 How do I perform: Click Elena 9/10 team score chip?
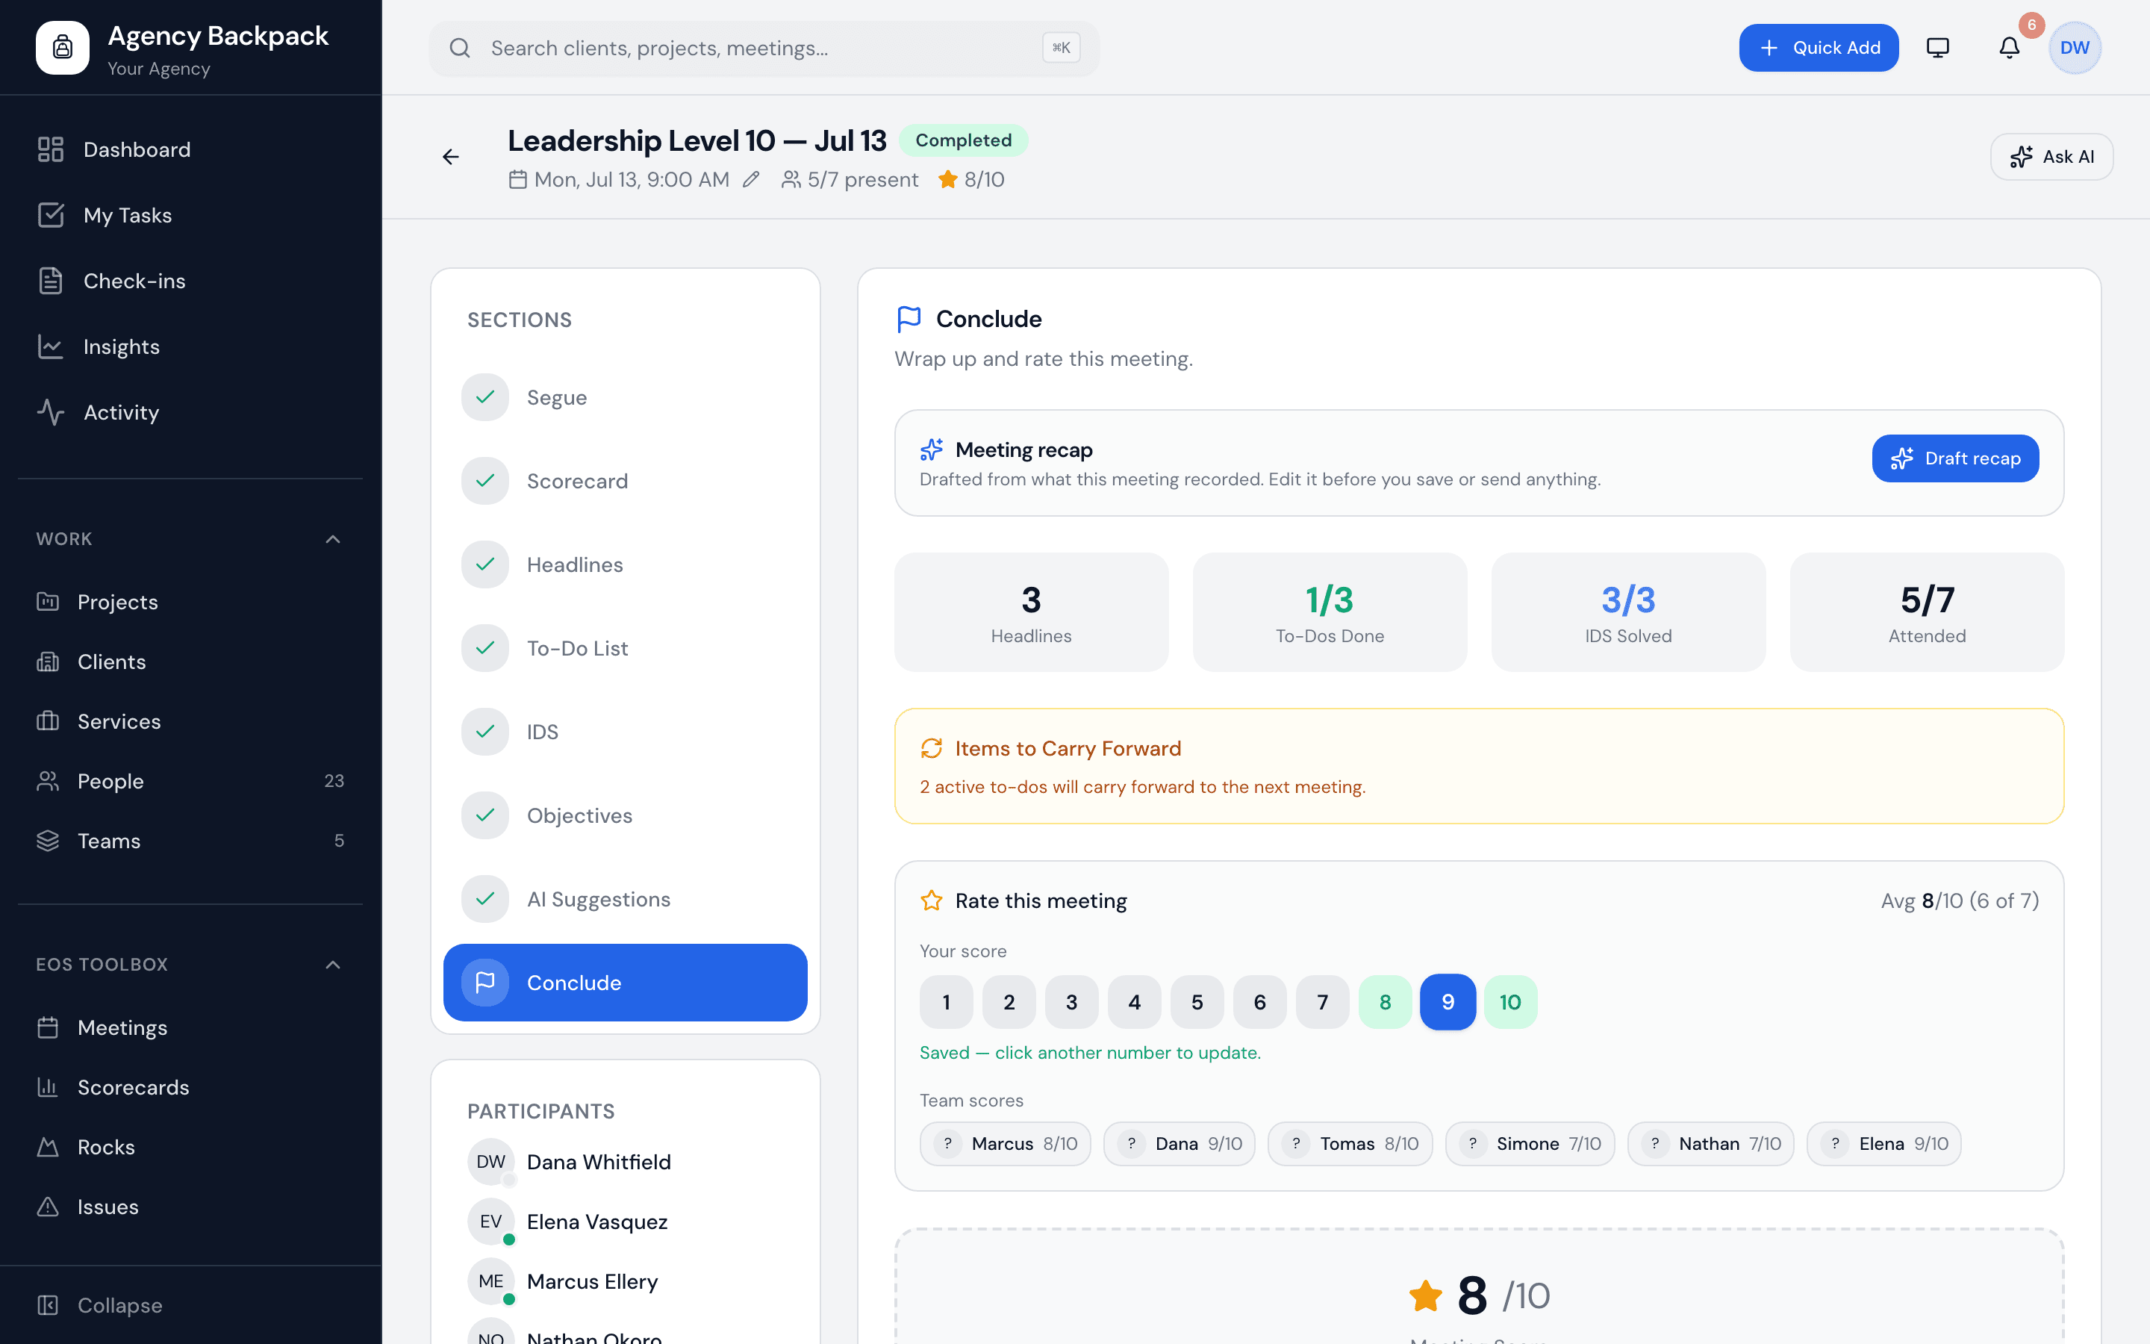(x=1883, y=1144)
